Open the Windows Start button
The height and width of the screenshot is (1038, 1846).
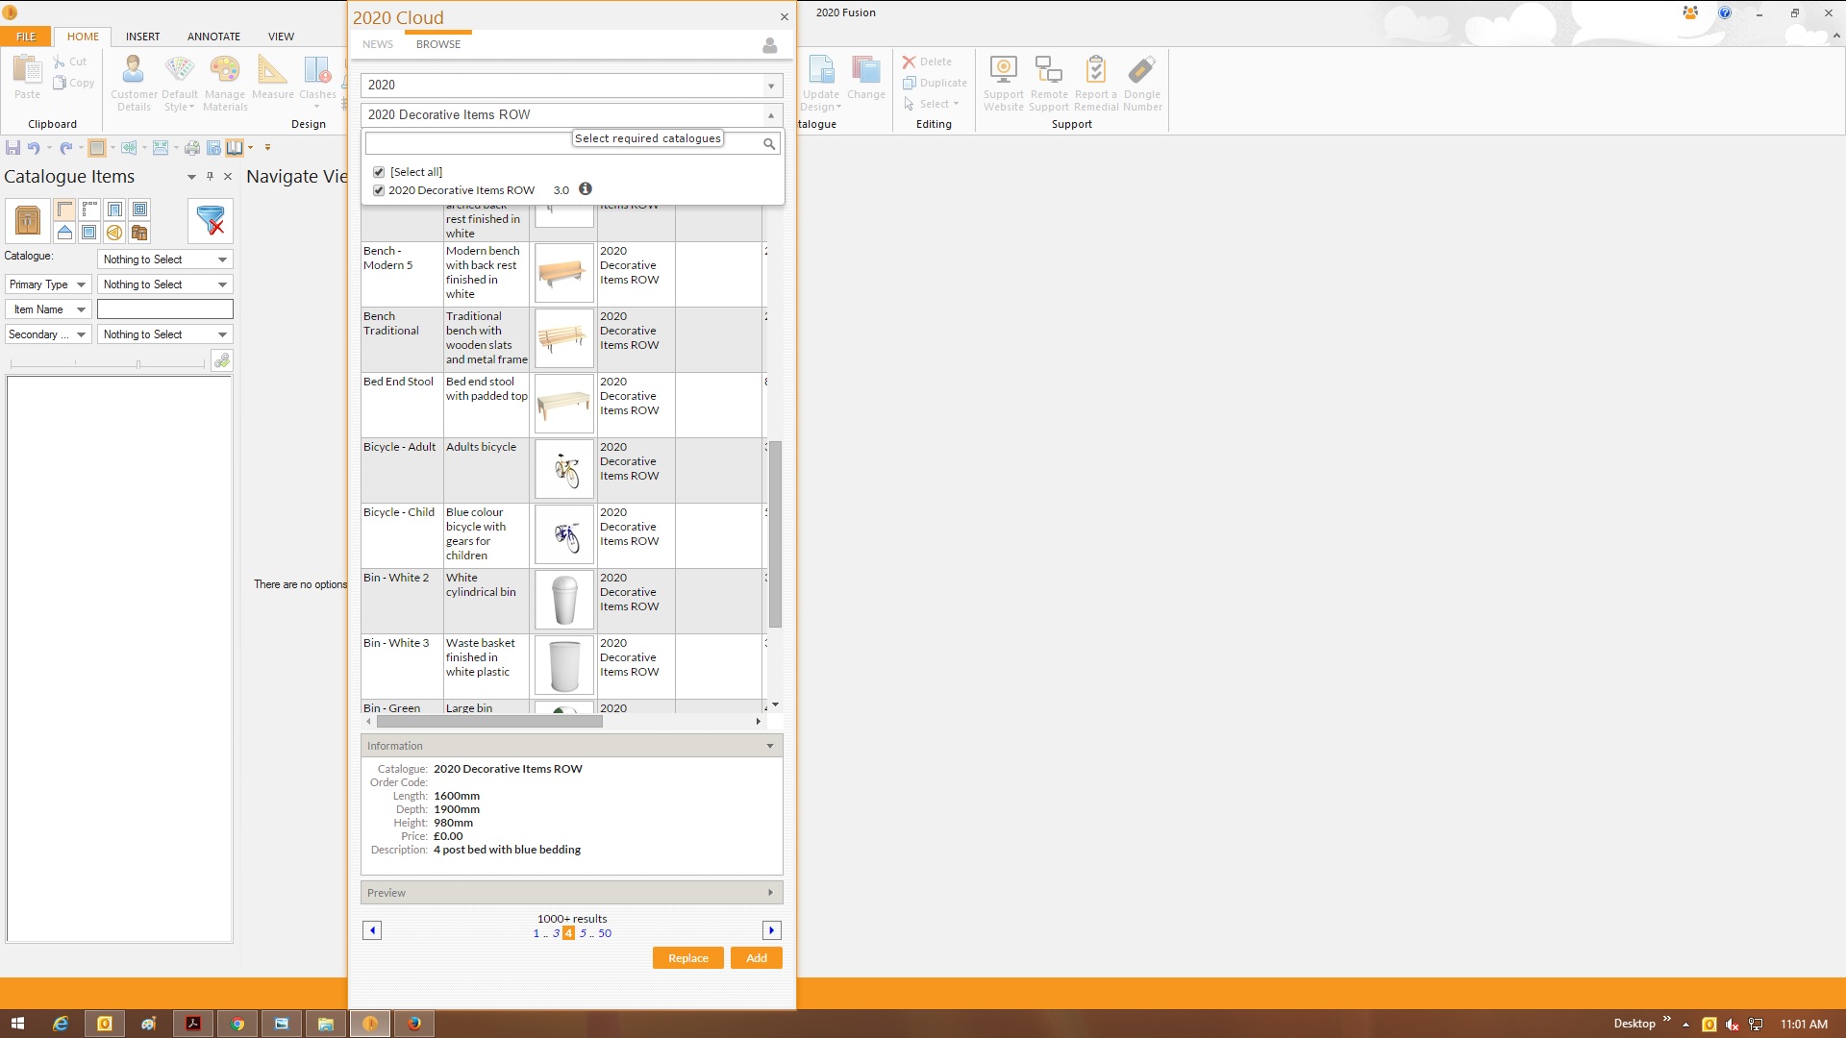17,1024
